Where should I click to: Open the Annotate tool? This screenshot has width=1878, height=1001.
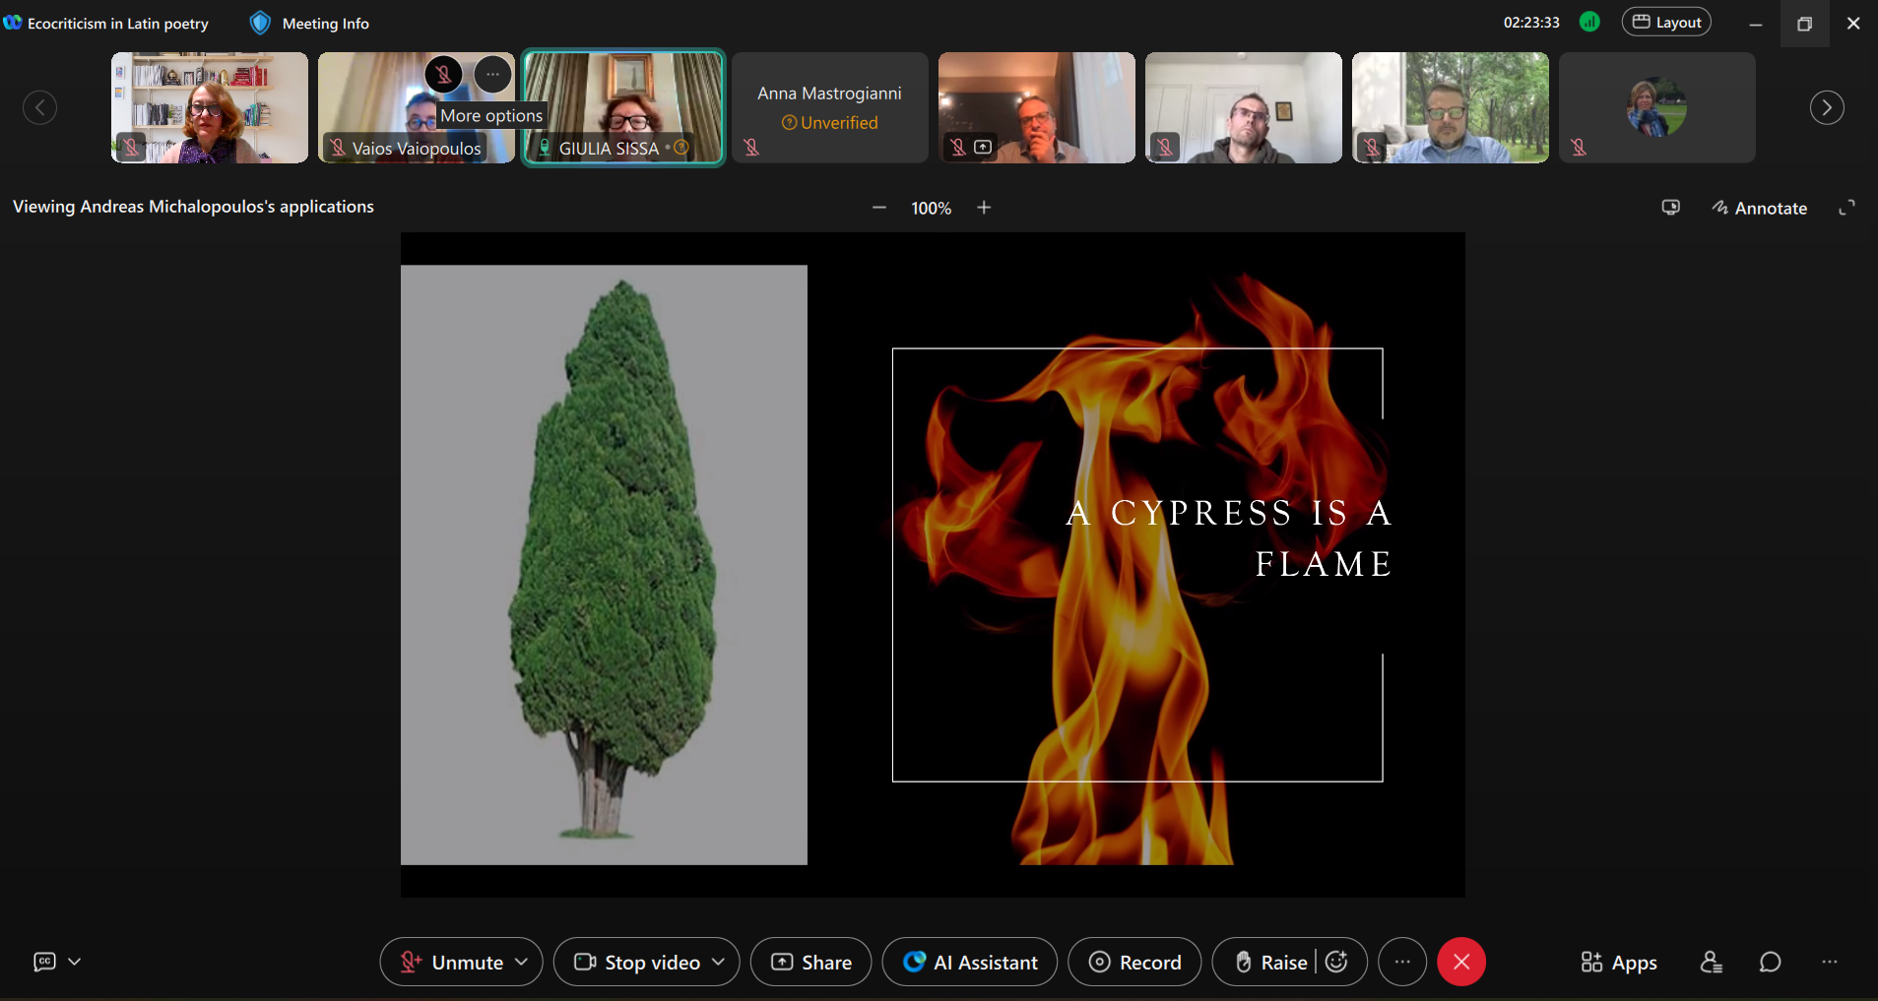tap(1759, 208)
